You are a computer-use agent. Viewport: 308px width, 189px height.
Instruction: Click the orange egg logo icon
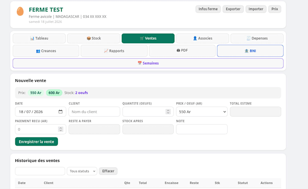[x=20, y=11]
